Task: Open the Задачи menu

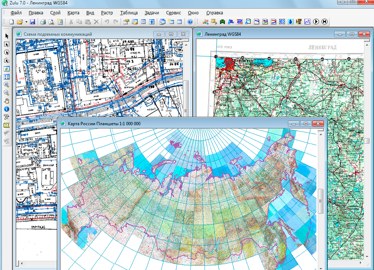Action: coord(152,13)
